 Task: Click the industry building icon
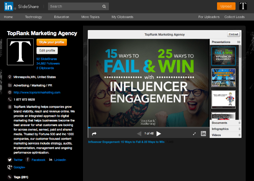tap(10, 85)
